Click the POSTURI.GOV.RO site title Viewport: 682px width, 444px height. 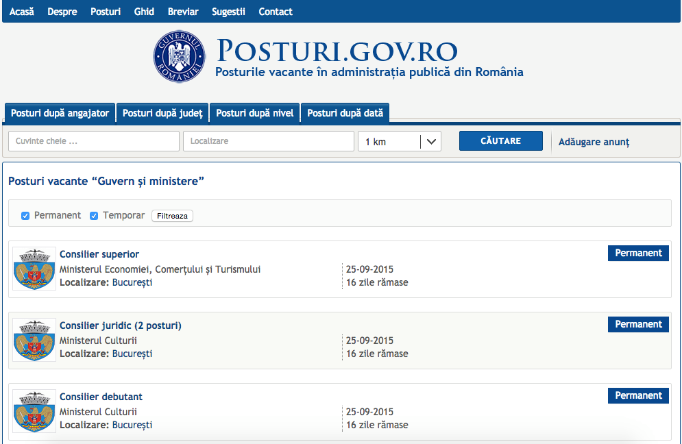(x=337, y=51)
